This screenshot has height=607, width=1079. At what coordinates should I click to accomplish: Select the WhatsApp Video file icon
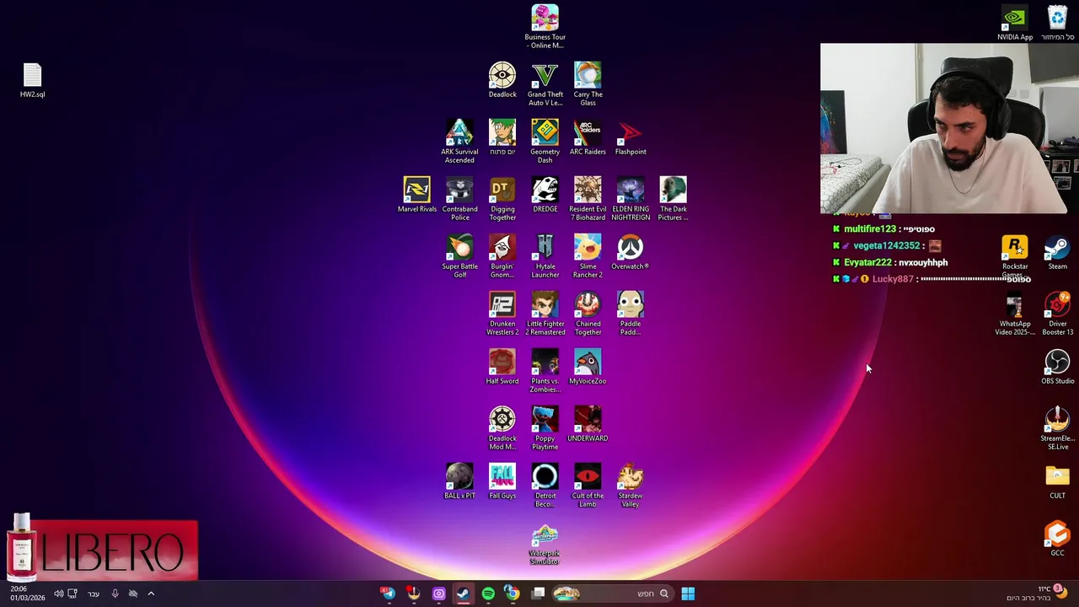(1015, 313)
